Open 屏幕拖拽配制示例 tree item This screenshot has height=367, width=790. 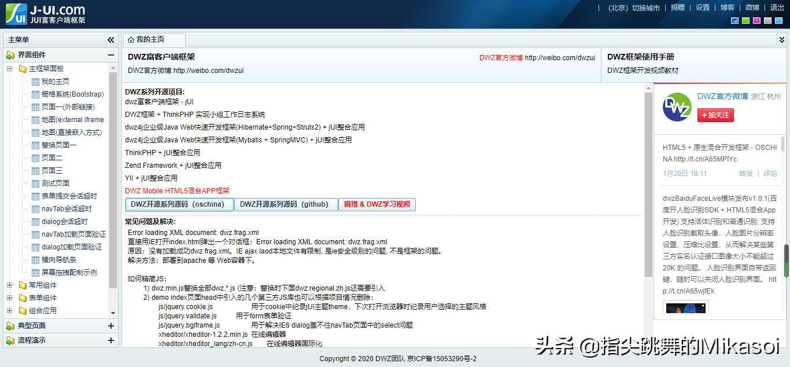69,273
